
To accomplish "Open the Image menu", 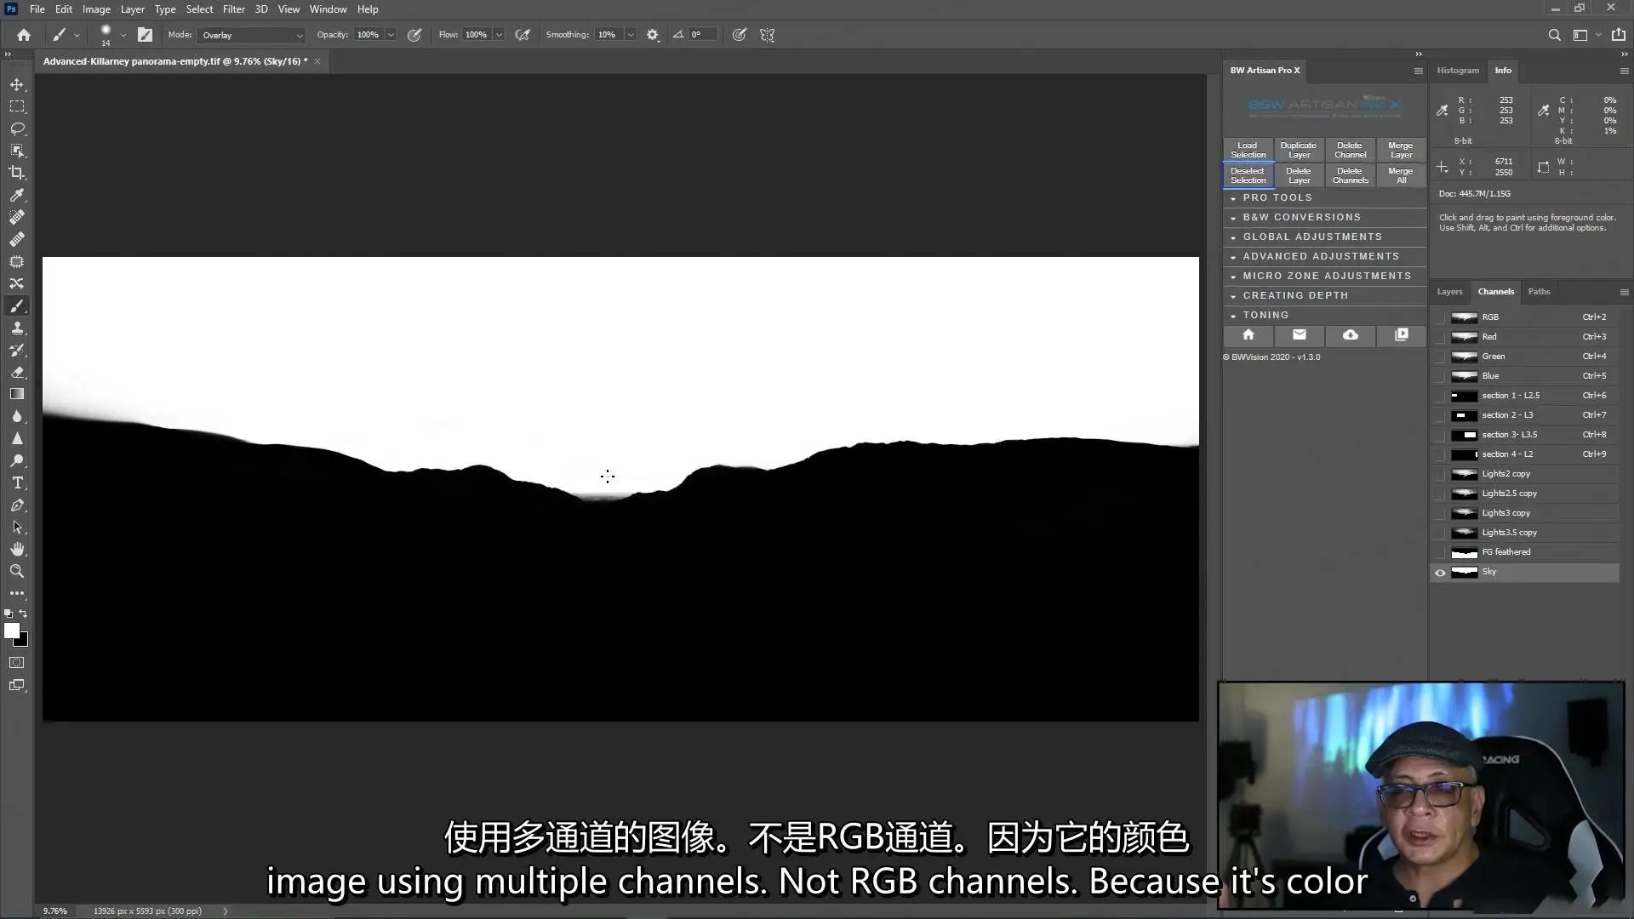I will tap(96, 9).
